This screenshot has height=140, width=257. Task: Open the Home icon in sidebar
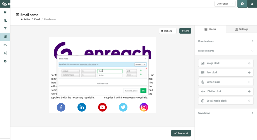pos(5,12)
